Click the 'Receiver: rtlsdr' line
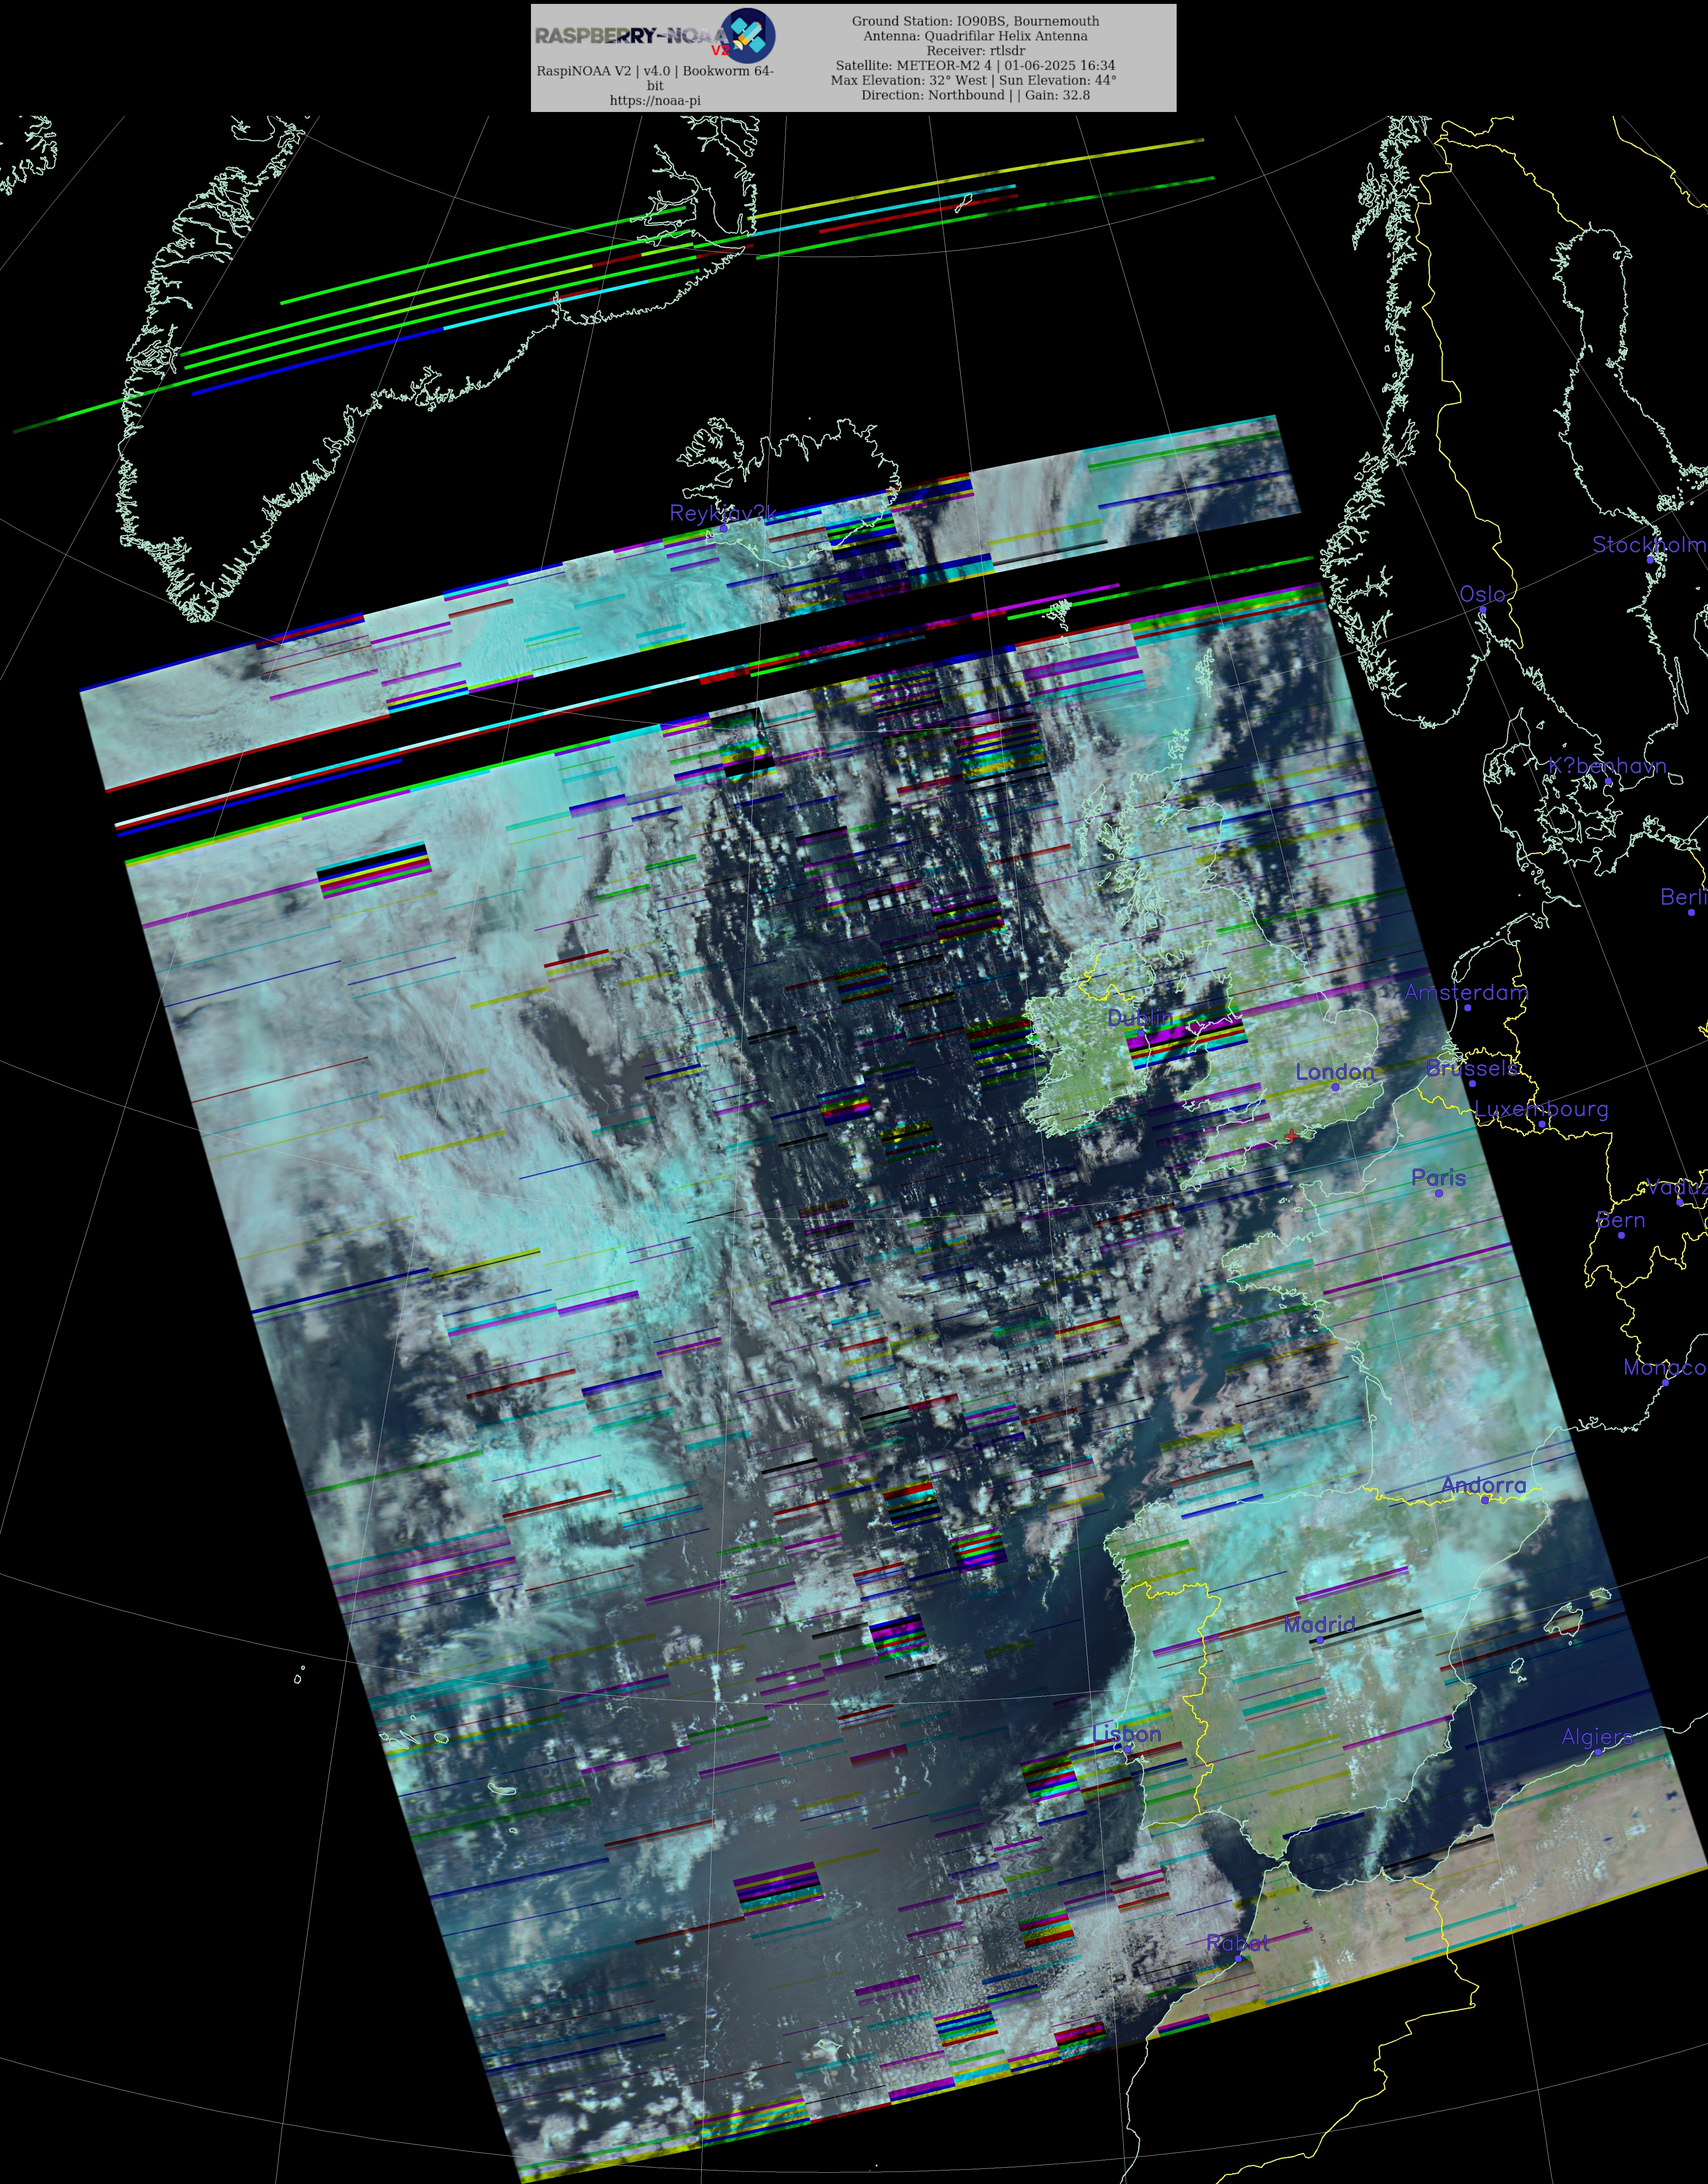The height and width of the screenshot is (2184, 1708). (x=975, y=51)
